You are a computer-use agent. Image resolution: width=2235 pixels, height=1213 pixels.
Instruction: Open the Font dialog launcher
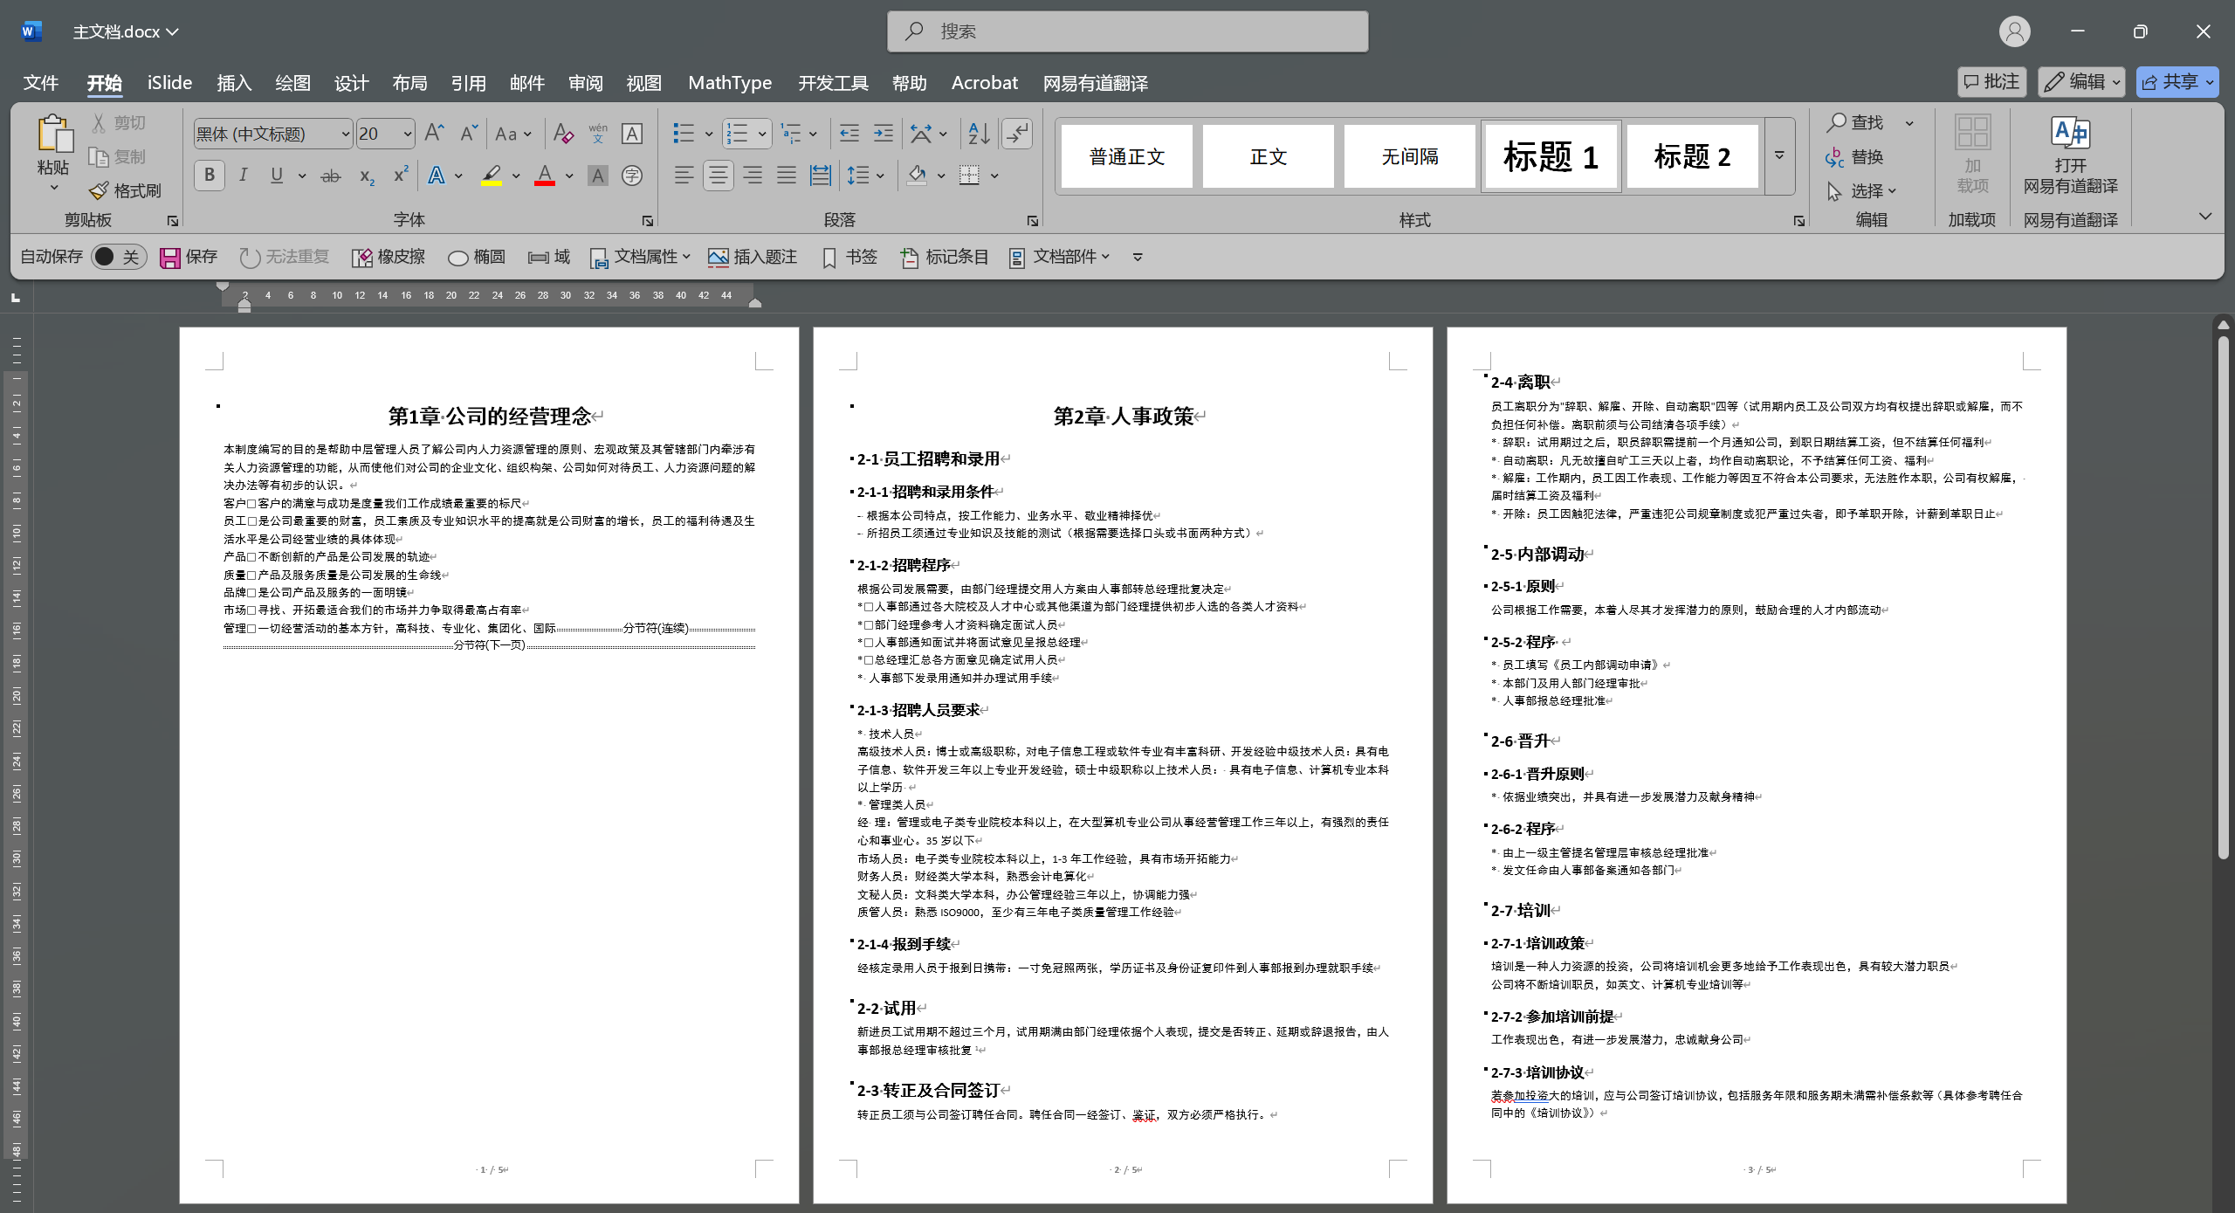(647, 221)
